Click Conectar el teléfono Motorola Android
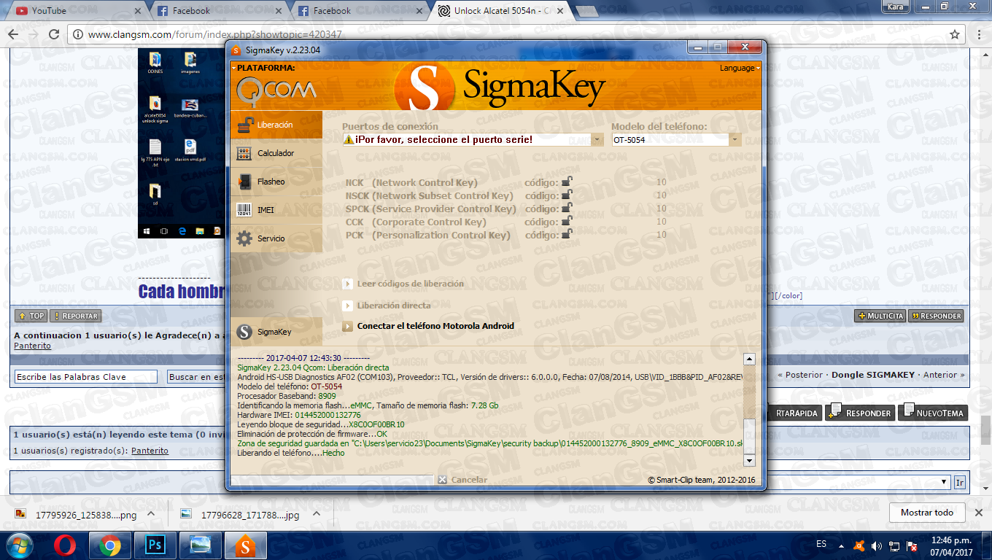The height and width of the screenshot is (560, 992). 428,326
